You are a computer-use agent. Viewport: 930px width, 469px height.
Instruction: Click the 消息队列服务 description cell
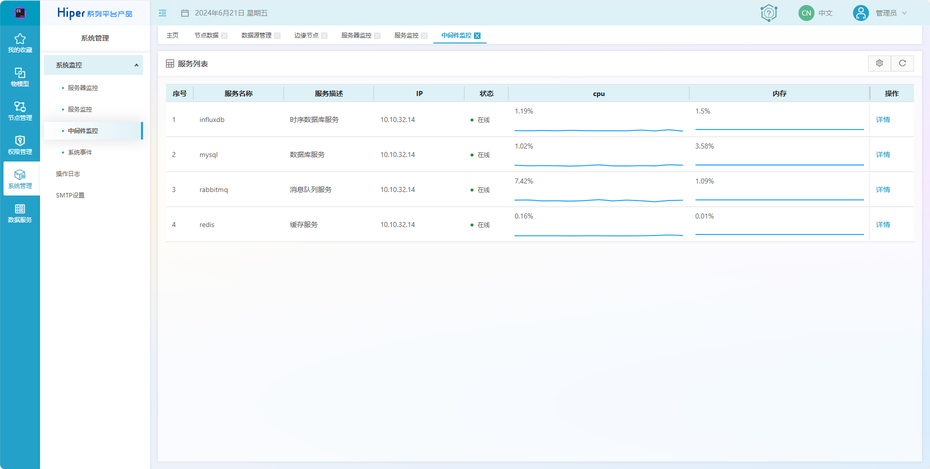point(311,189)
